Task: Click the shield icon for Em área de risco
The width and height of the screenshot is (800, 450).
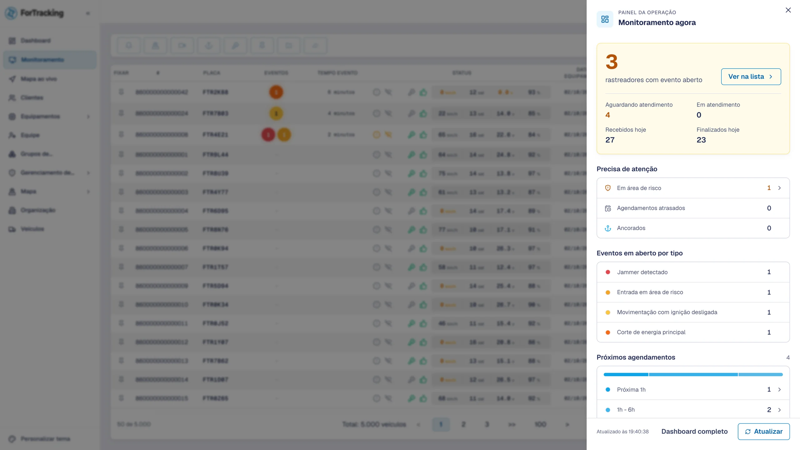Action: coord(608,188)
